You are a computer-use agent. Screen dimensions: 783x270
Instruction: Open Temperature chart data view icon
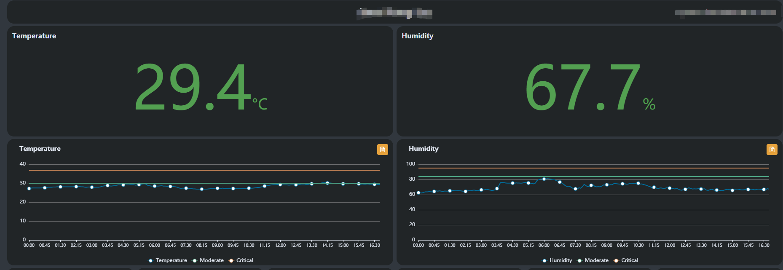pos(382,150)
